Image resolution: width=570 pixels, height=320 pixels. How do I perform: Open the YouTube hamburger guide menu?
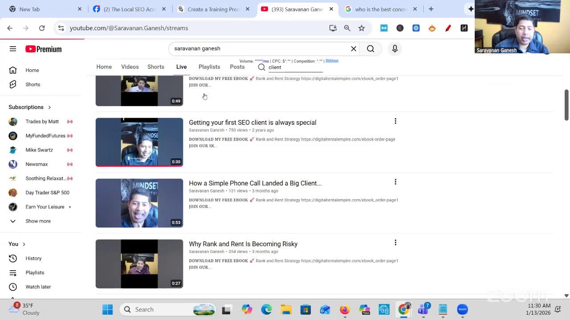(x=13, y=49)
